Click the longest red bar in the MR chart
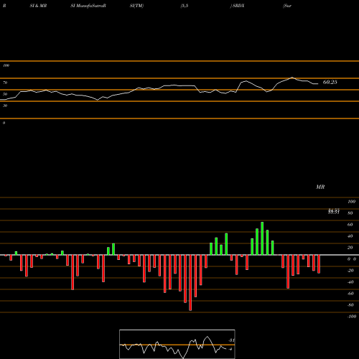The image size is (359, 359). click(190, 283)
